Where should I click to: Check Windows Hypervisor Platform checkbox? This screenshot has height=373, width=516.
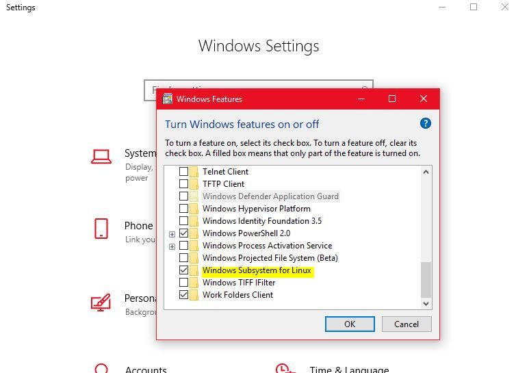point(183,209)
